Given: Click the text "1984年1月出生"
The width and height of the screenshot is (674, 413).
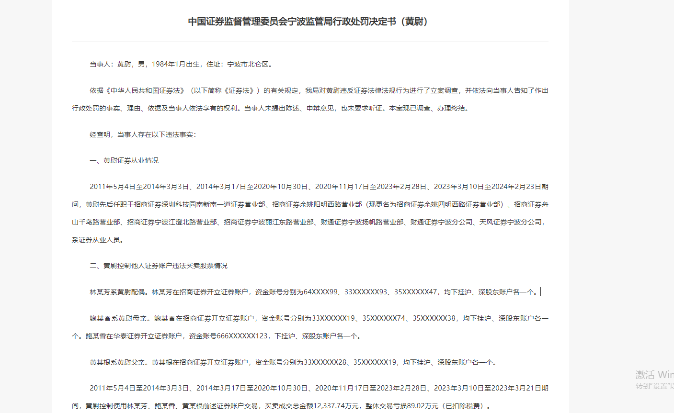Looking at the screenshot, I should [x=176, y=64].
